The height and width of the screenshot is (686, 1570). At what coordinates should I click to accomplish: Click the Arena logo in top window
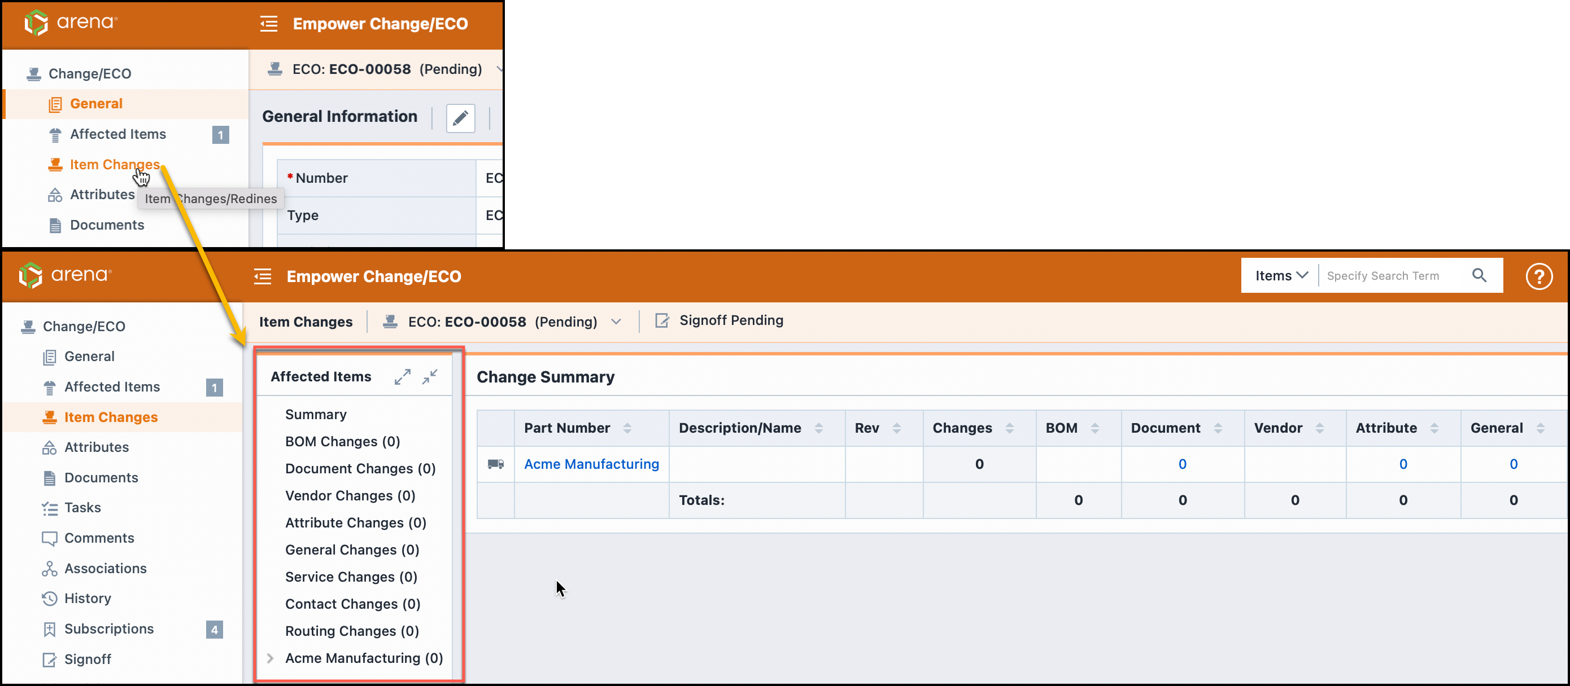coord(71,23)
